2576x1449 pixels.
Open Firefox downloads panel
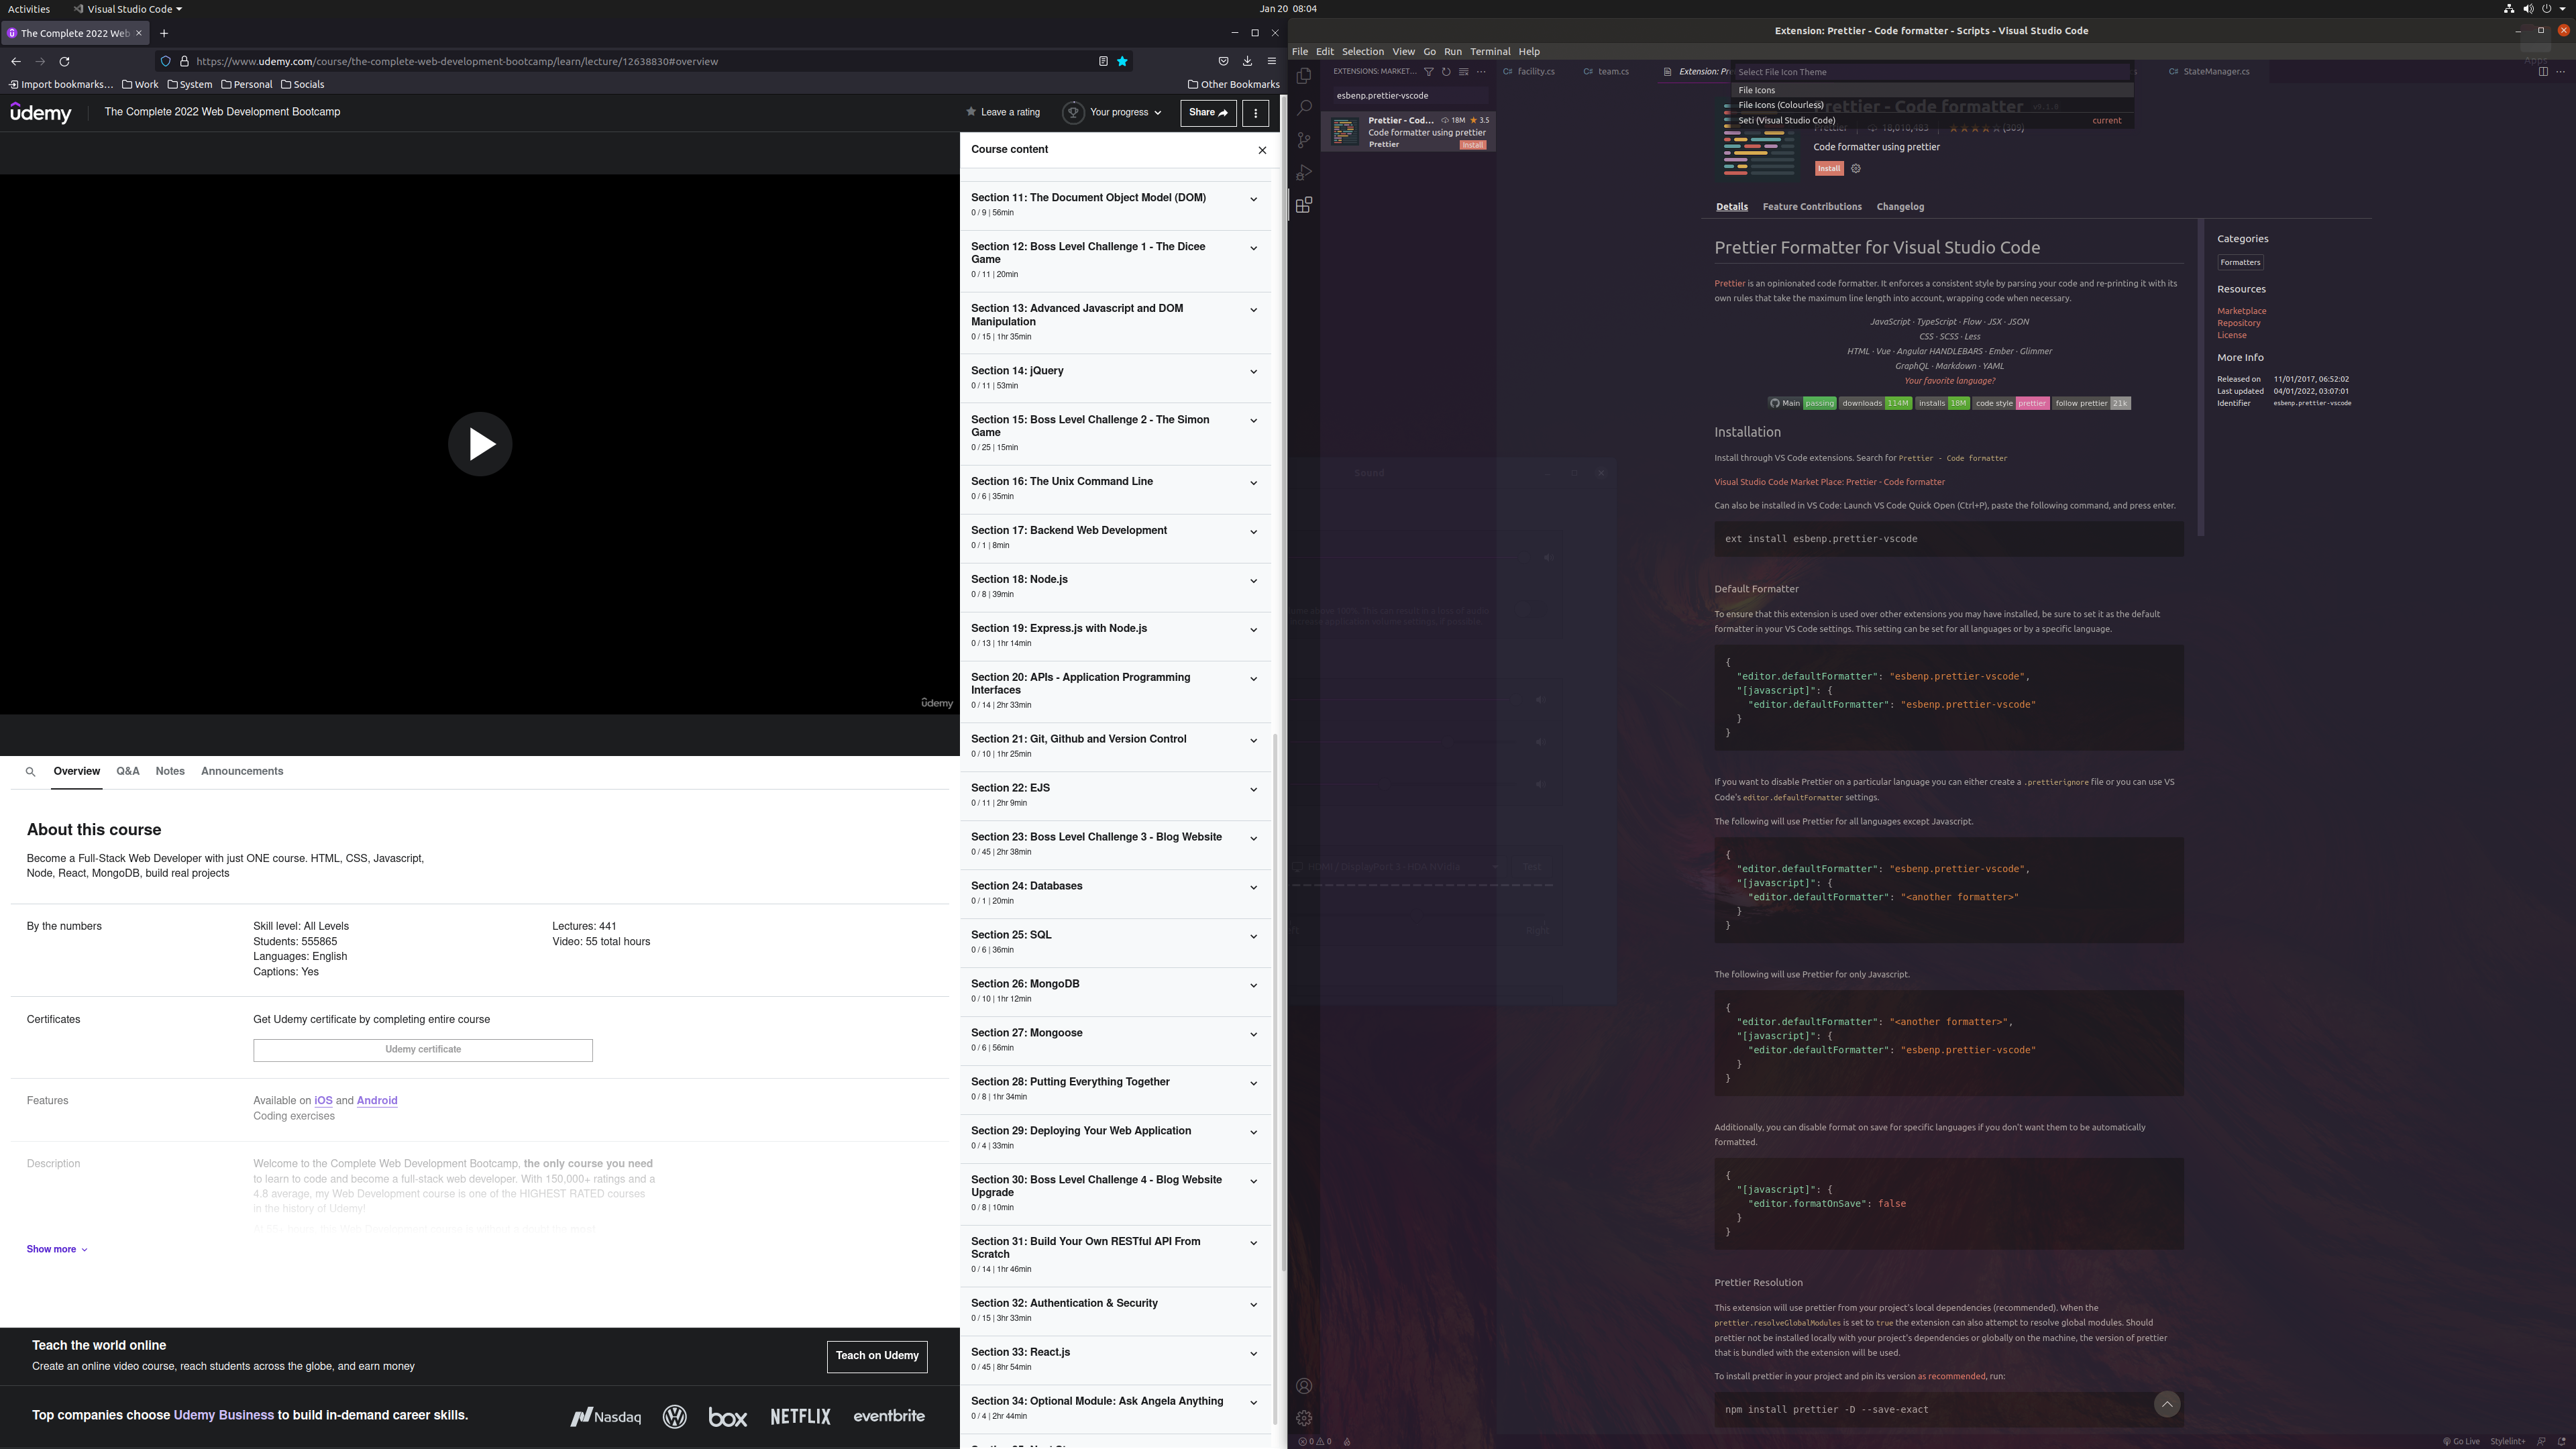[x=1247, y=61]
